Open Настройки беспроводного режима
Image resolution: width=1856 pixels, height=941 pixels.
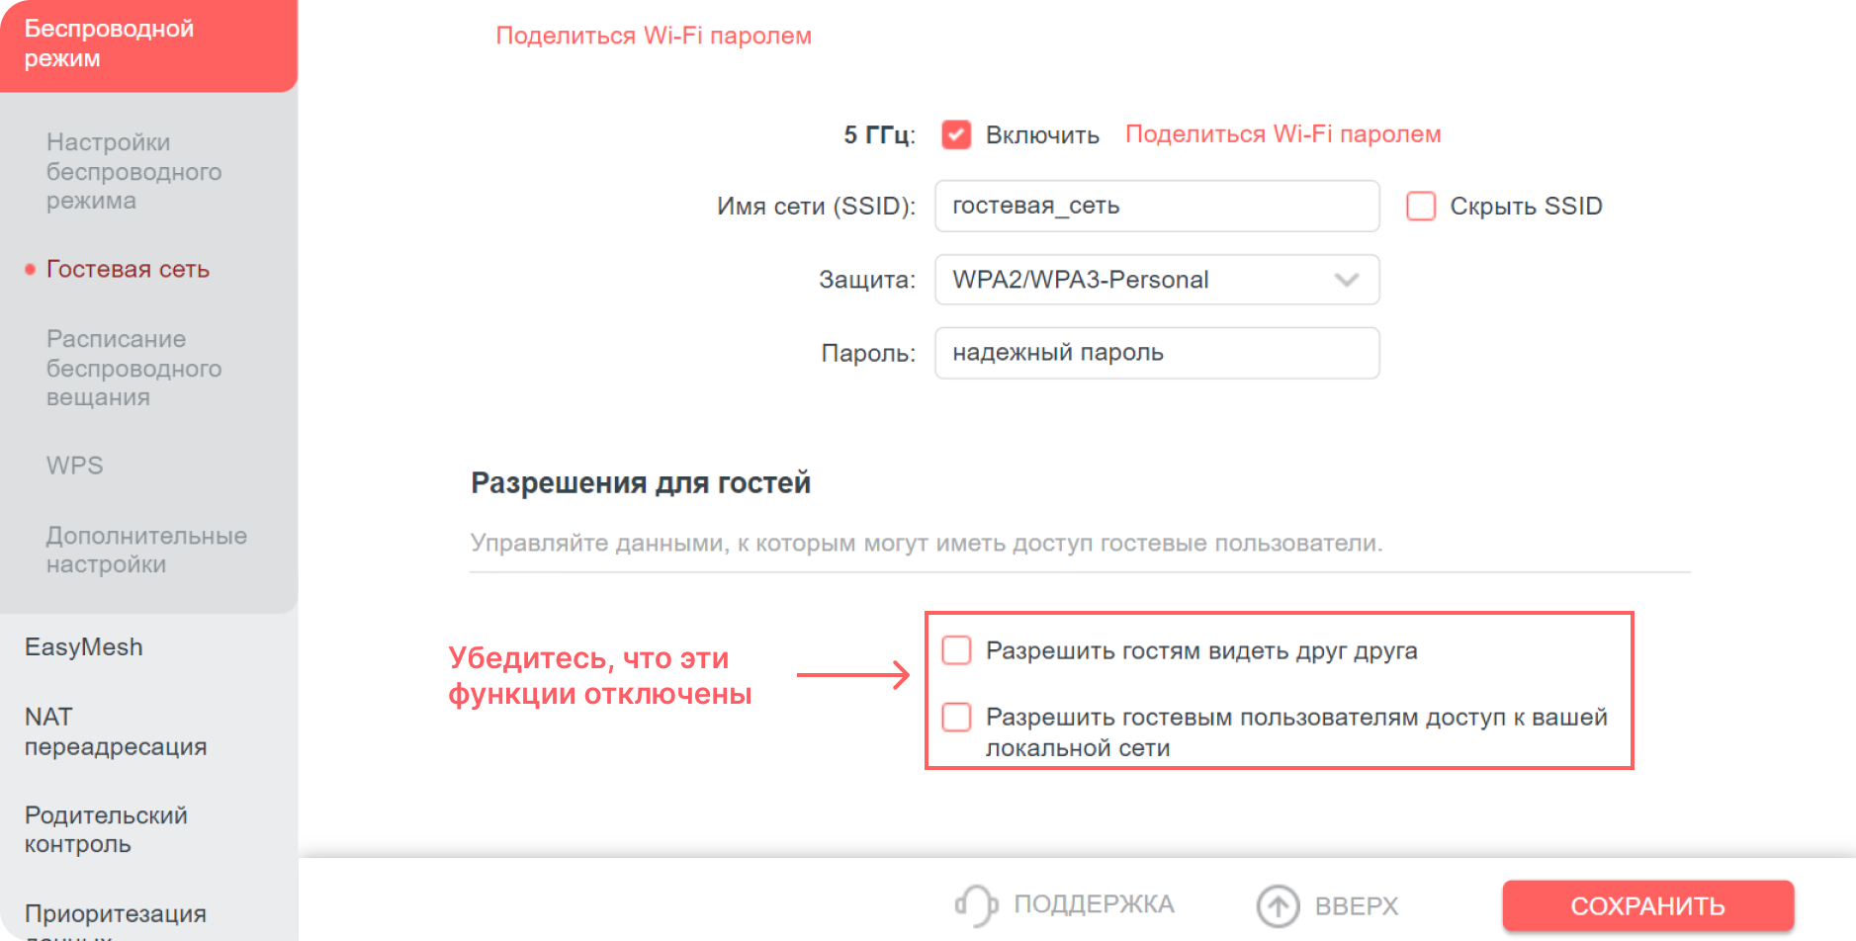(134, 171)
